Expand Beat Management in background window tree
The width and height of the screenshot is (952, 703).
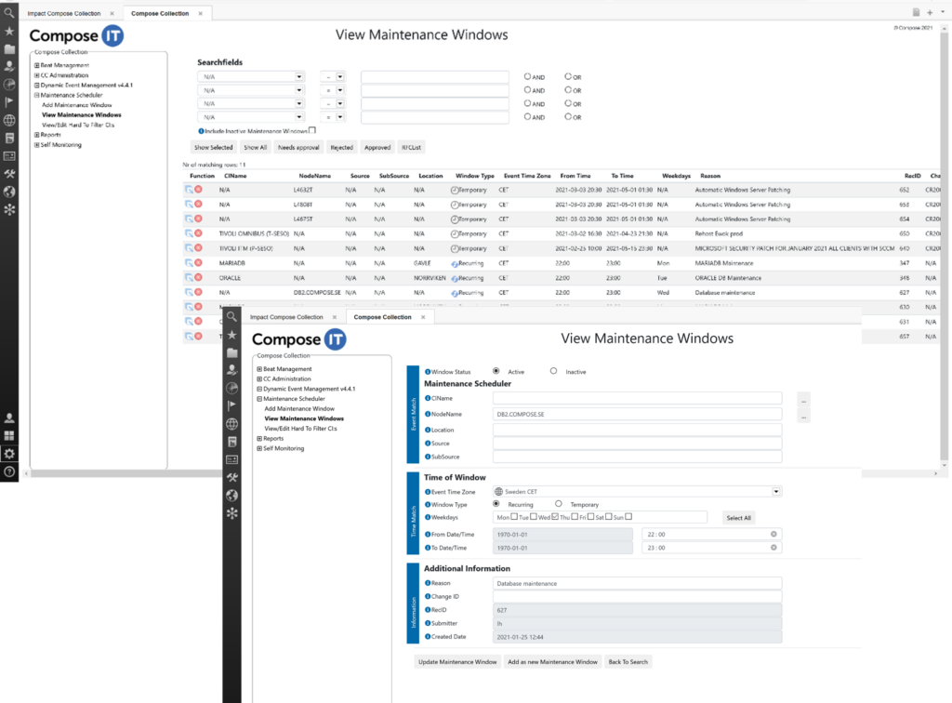point(37,65)
